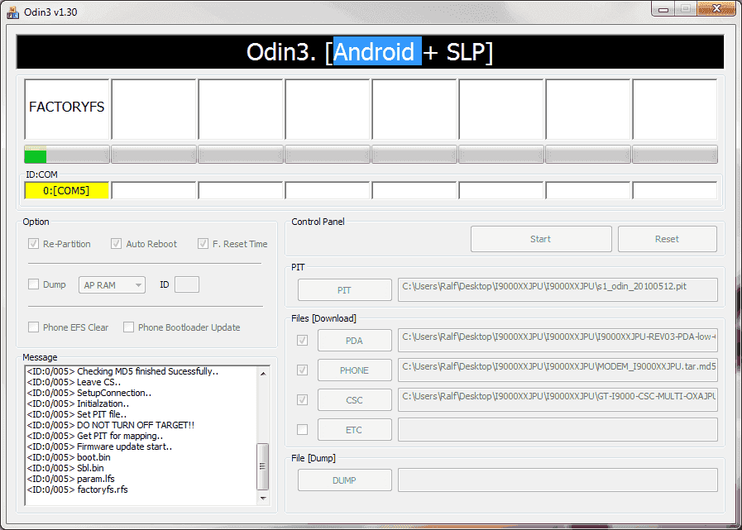Click the 'factoryfs.rfs' log line
Screen dimensions: 742x530
pyautogui.click(x=77, y=489)
